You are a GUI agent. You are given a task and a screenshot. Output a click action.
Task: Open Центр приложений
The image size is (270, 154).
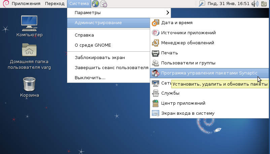click(x=209, y=103)
